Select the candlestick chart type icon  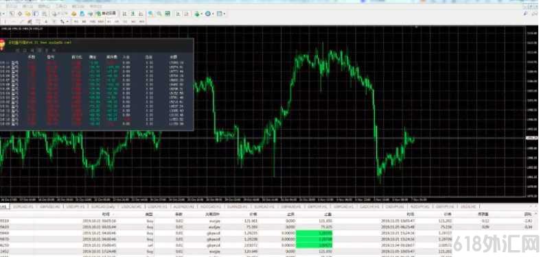pos(133,14)
